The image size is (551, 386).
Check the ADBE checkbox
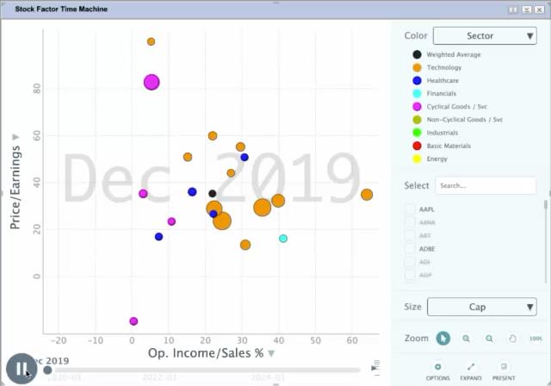(411, 249)
